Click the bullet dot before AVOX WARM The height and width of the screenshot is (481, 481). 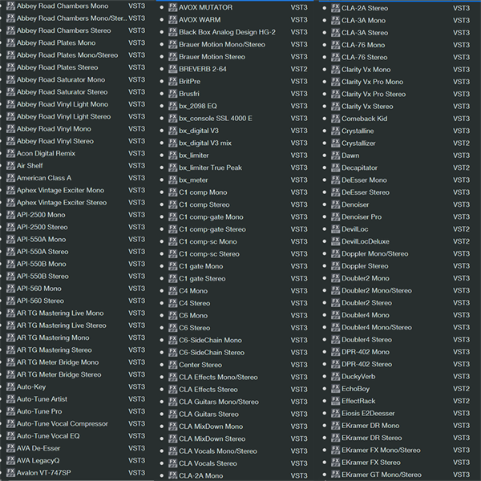[162, 19]
